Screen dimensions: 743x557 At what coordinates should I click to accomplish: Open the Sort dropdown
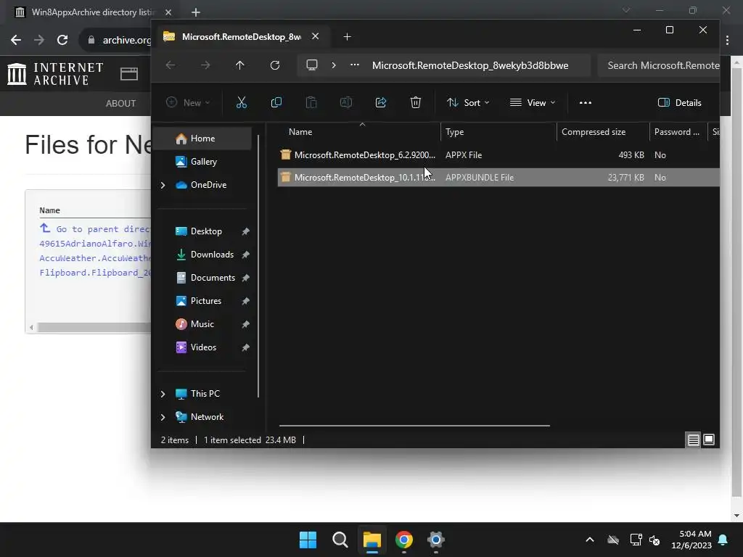468,102
